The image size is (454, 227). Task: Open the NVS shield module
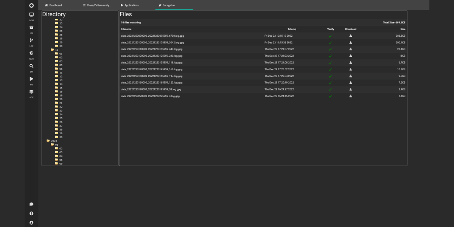tap(31, 53)
